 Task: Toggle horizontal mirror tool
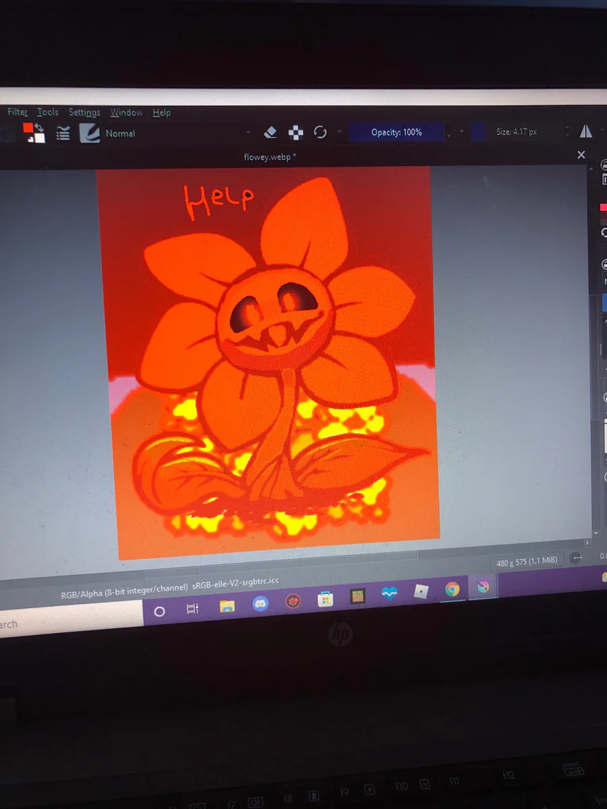point(585,131)
